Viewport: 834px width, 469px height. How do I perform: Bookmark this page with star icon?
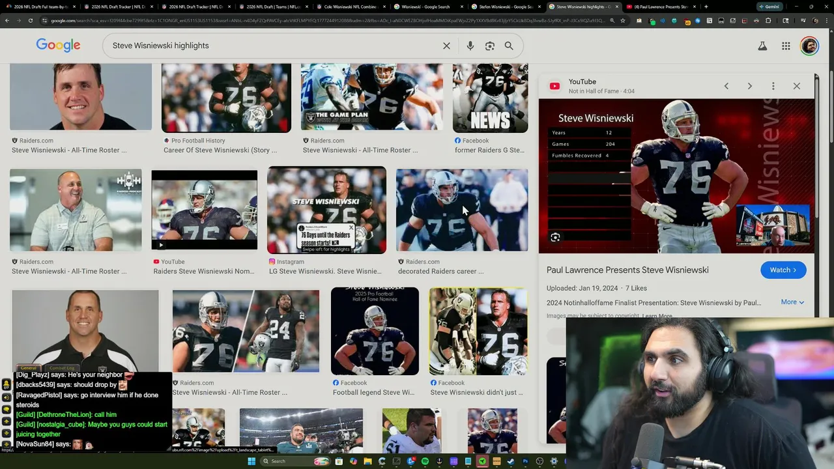(x=623, y=21)
